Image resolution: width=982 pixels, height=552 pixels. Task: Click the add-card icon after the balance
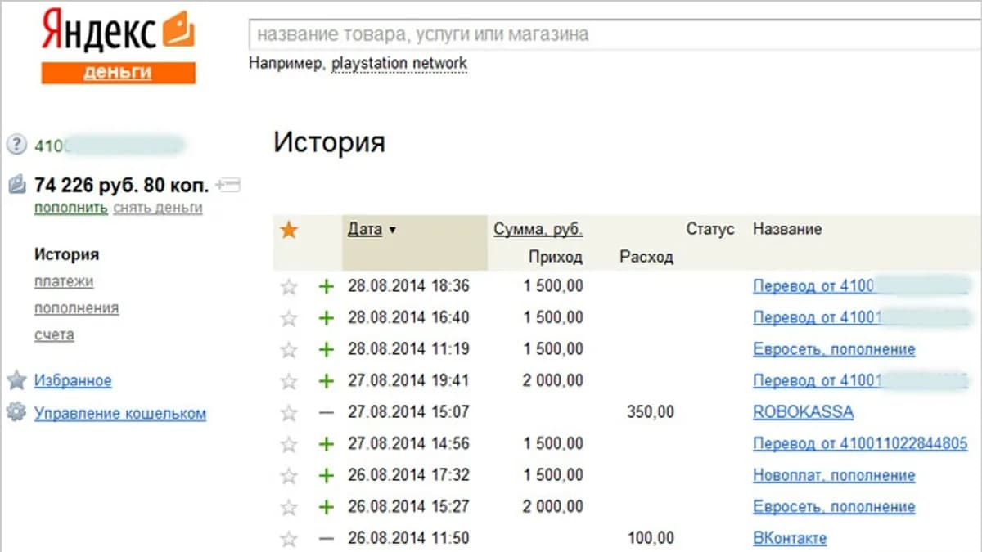pos(229,185)
